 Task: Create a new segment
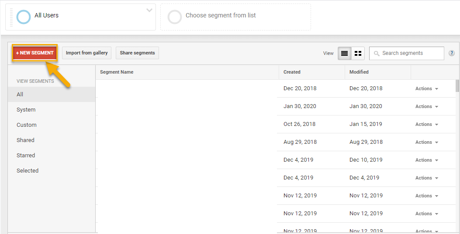pos(35,53)
